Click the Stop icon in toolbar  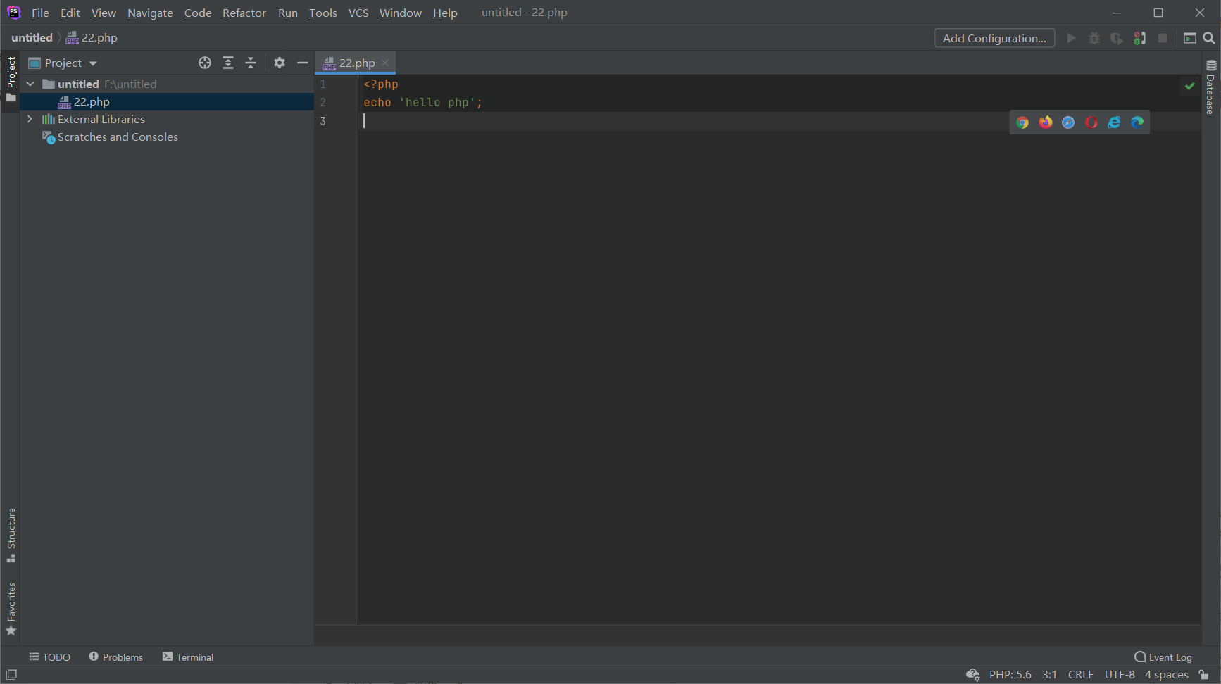[x=1163, y=38]
